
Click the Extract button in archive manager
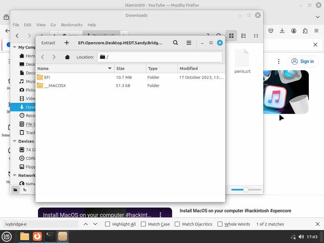48,43
